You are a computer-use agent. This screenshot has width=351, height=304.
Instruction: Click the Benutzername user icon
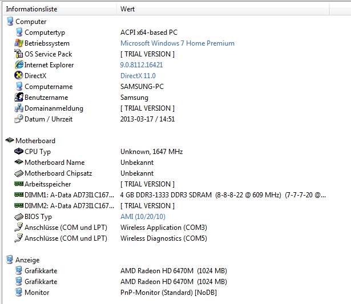(x=19, y=97)
